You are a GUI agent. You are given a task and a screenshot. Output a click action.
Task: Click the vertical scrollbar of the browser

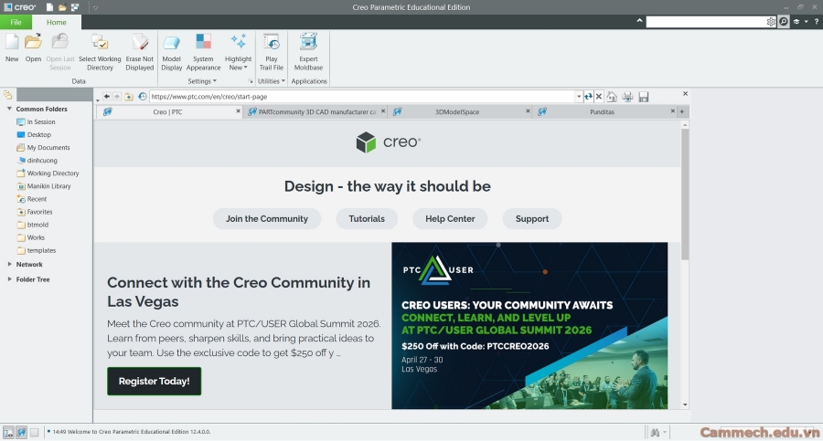tap(684, 194)
